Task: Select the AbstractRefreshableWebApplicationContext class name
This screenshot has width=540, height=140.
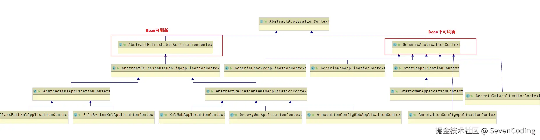Action: [x=261, y=91]
